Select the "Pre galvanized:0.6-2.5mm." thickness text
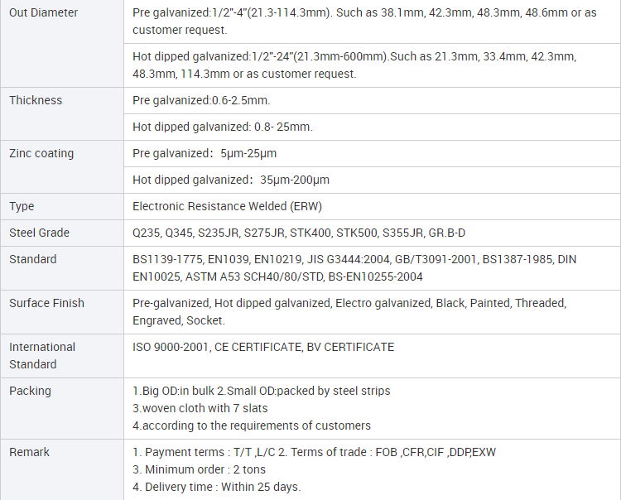Image resolution: width=621 pixels, height=500 pixels. pos(201,100)
